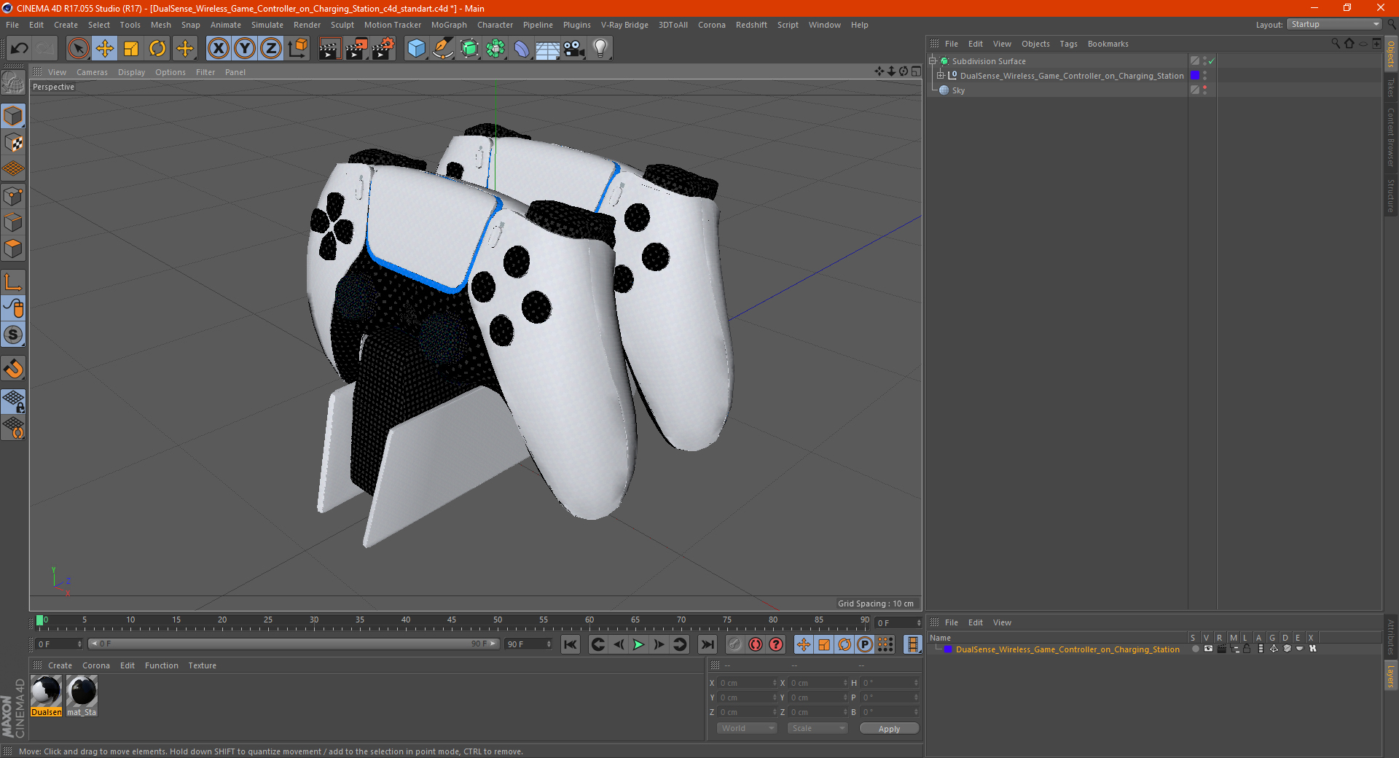Go to start of animation
The width and height of the screenshot is (1399, 758).
(x=571, y=644)
